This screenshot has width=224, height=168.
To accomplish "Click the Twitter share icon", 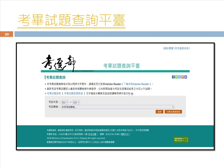I will [x=179, y=77].
